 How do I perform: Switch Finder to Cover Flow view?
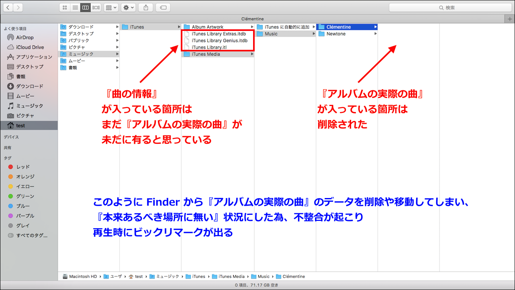96,7
